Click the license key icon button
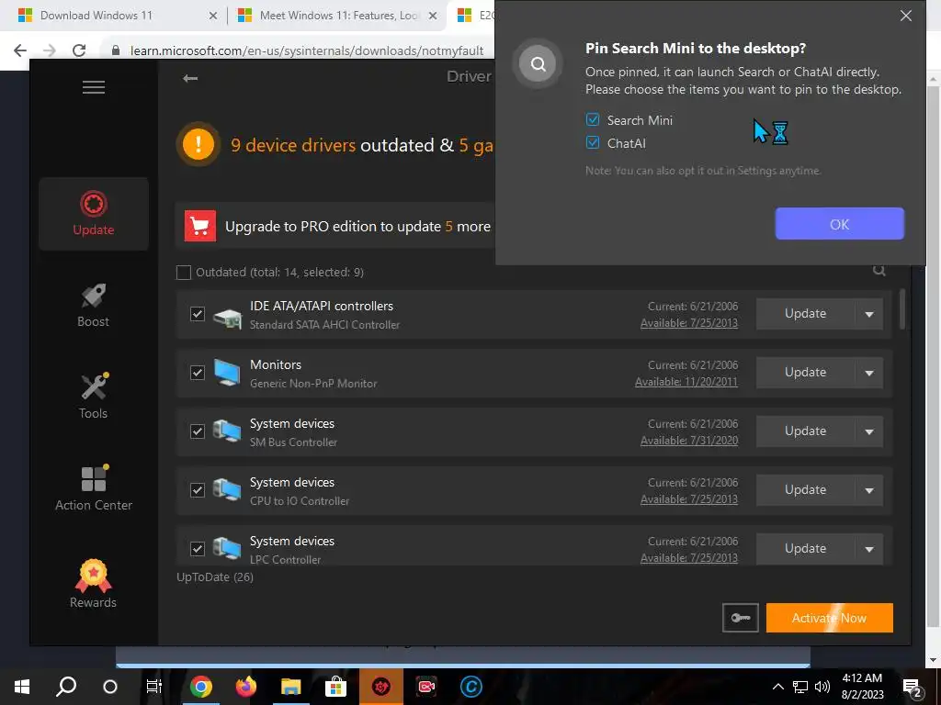The height and width of the screenshot is (705, 941). tap(741, 618)
